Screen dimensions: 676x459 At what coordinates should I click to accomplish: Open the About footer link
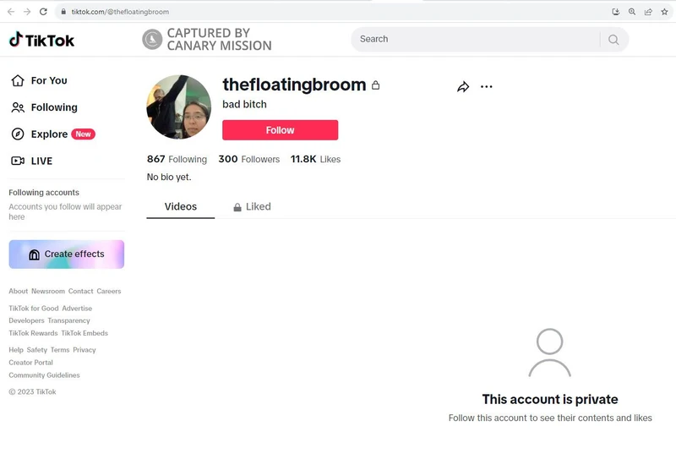18,291
